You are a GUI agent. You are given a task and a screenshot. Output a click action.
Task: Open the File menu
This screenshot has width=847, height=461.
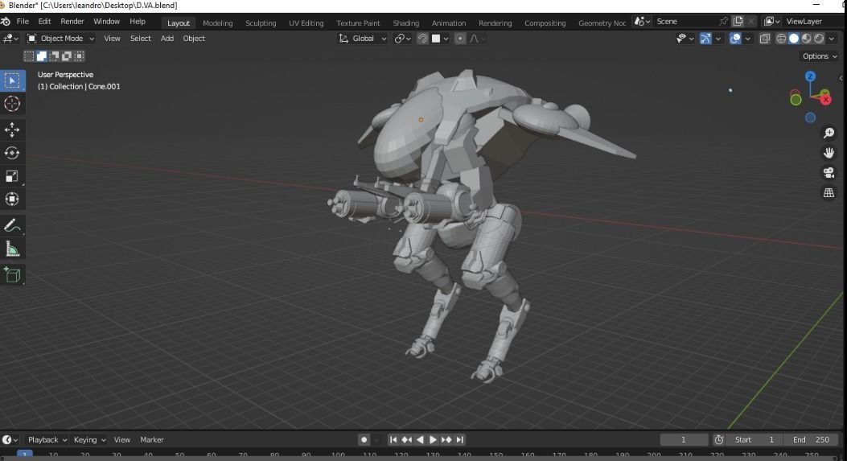(x=23, y=22)
